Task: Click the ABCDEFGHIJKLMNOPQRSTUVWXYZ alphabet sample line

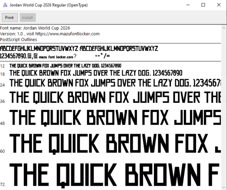Action: (x=79, y=49)
